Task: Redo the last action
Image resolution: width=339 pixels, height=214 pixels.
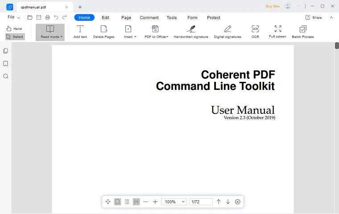Action: click(64, 17)
